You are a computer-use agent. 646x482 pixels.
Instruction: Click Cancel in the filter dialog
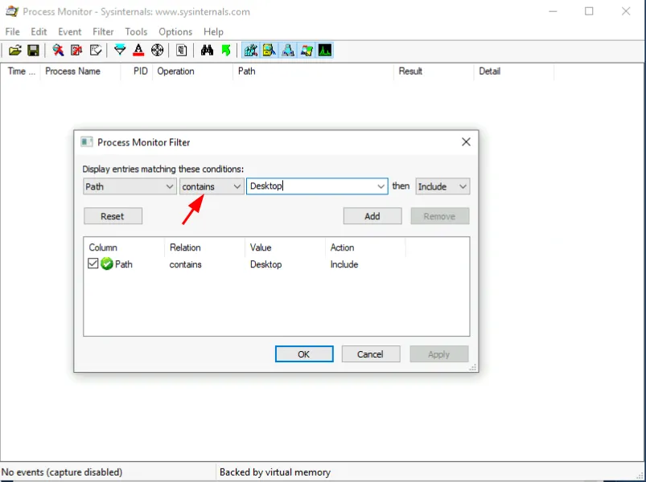point(371,354)
